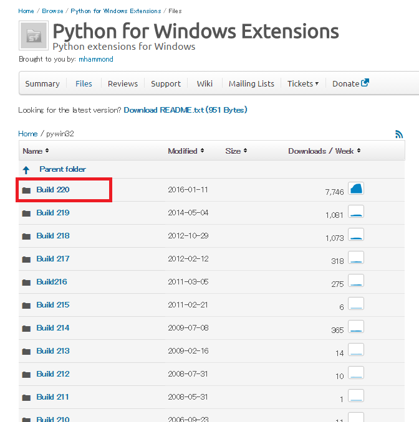Open the Wiki tab
Viewport: 419px width, 422px height.
coord(205,83)
